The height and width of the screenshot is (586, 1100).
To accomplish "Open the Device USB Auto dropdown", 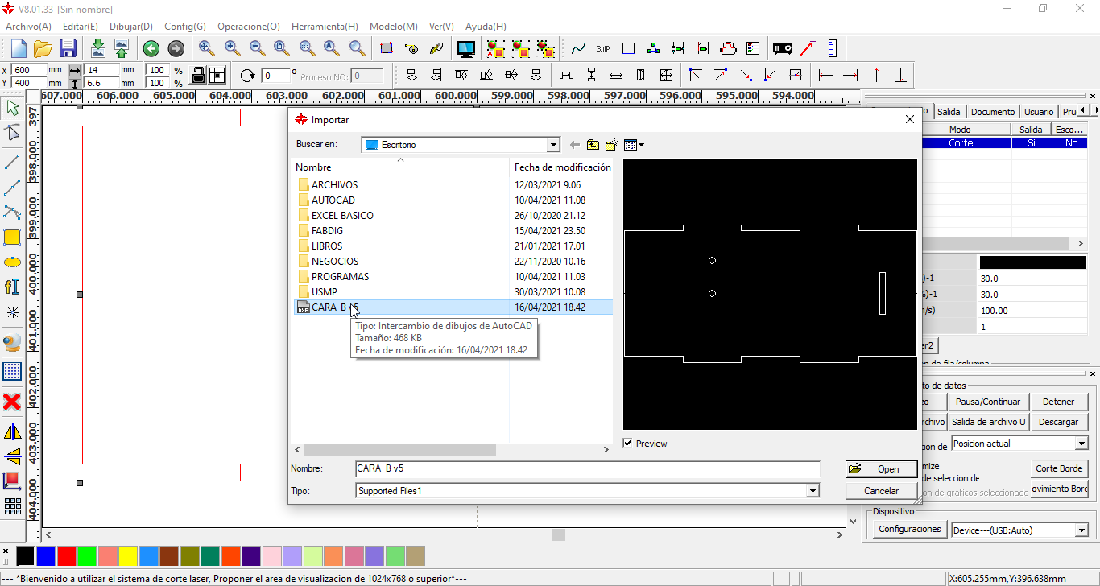I will [1081, 530].
